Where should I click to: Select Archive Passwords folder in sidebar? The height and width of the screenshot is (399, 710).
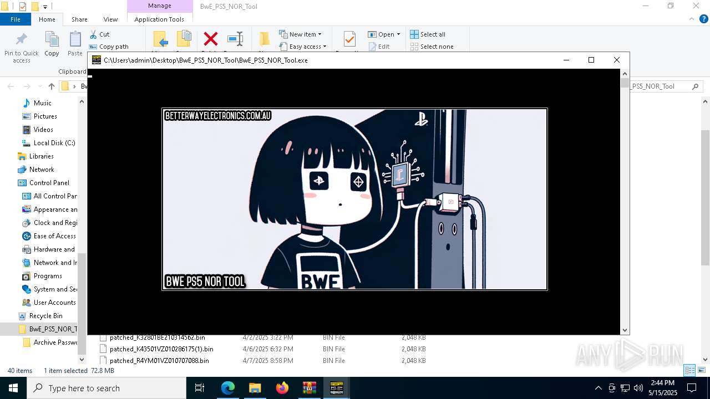tap(55, 342)
